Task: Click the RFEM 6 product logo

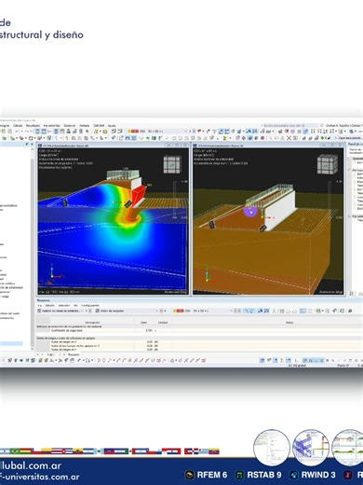Action: 207,475
